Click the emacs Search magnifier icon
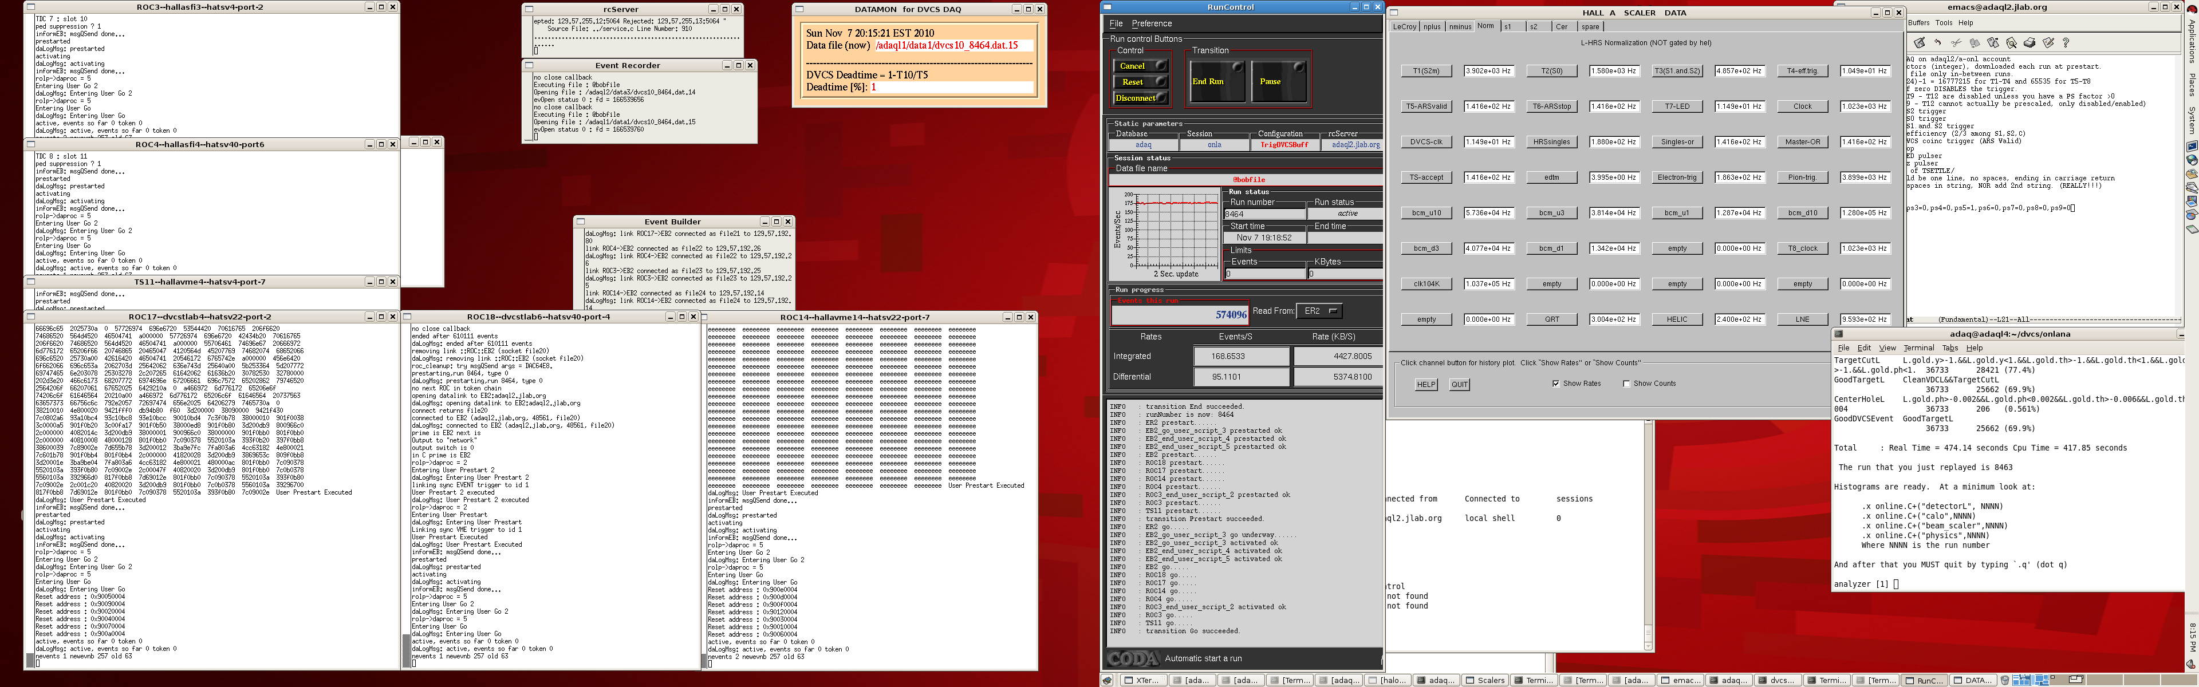2199x687 pixels. pyautogui.click(x=2011, y=43)
